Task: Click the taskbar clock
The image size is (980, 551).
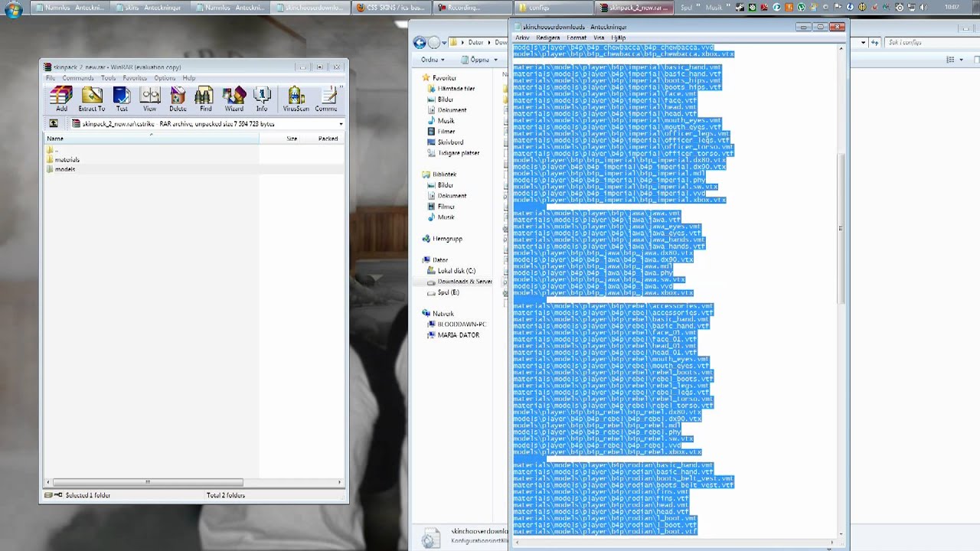Action: click(x=952, y=8)
